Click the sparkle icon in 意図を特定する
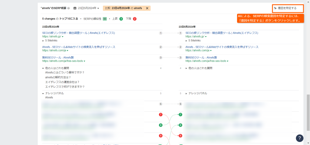The width and height of the screenshot is (310, 145). (275, 8)
